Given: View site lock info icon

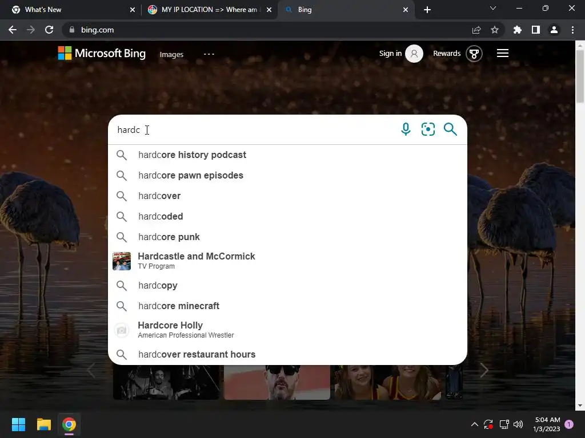Looking at the screenshot, I should click(x=71, y=30).
